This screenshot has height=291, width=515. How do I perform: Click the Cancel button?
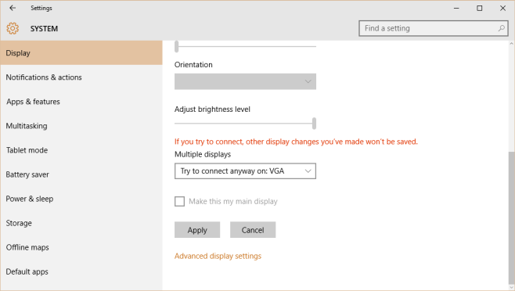pos(253,230)
